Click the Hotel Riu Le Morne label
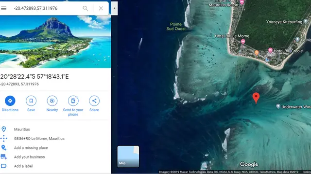The image size is (311, 174). pos(232,36)
